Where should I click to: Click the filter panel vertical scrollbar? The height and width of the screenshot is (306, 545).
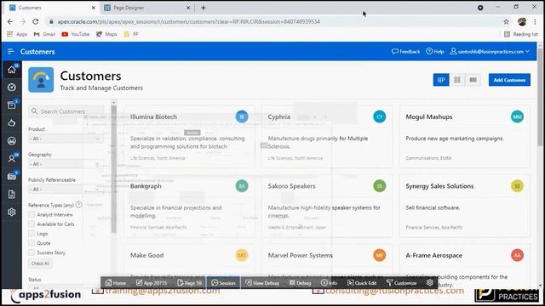tap(113, 169)
